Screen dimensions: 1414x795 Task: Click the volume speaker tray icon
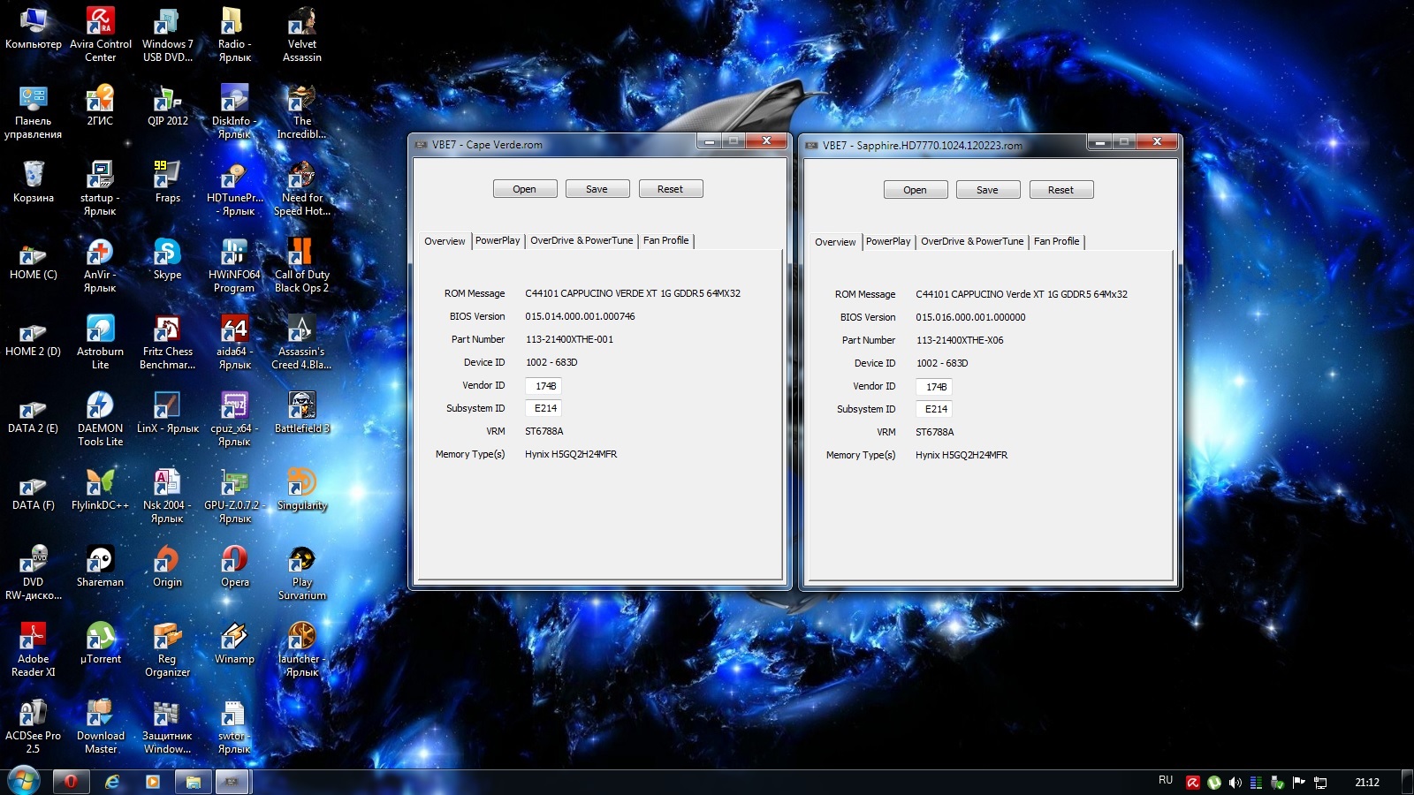click(1235, 783)
